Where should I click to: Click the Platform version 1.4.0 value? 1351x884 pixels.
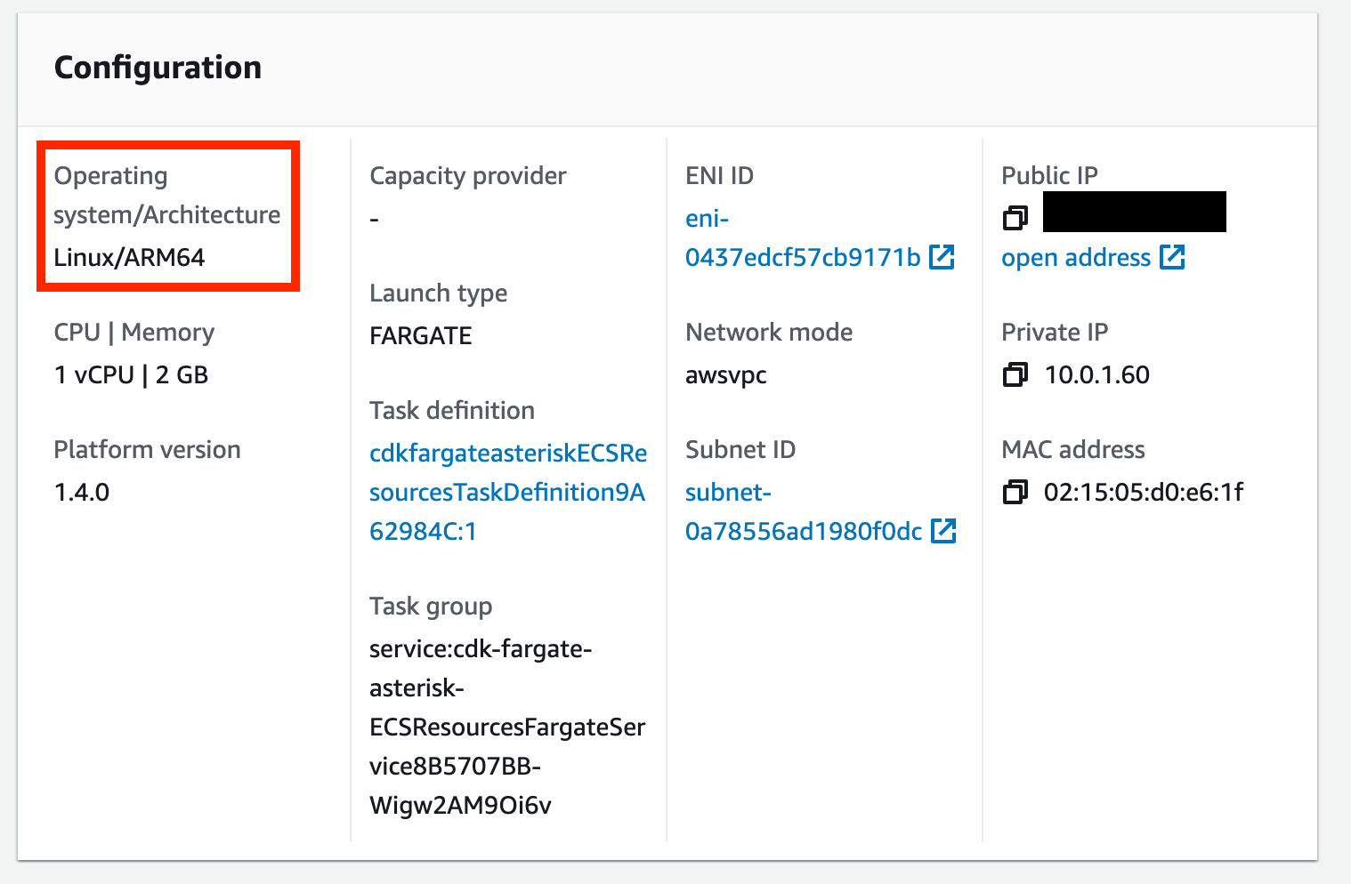(x=82, y=492)
